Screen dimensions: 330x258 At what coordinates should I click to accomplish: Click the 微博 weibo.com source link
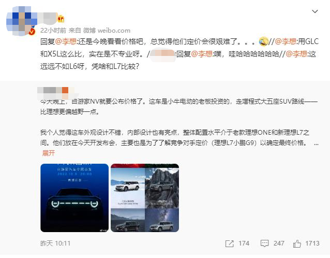click(107, 31)
